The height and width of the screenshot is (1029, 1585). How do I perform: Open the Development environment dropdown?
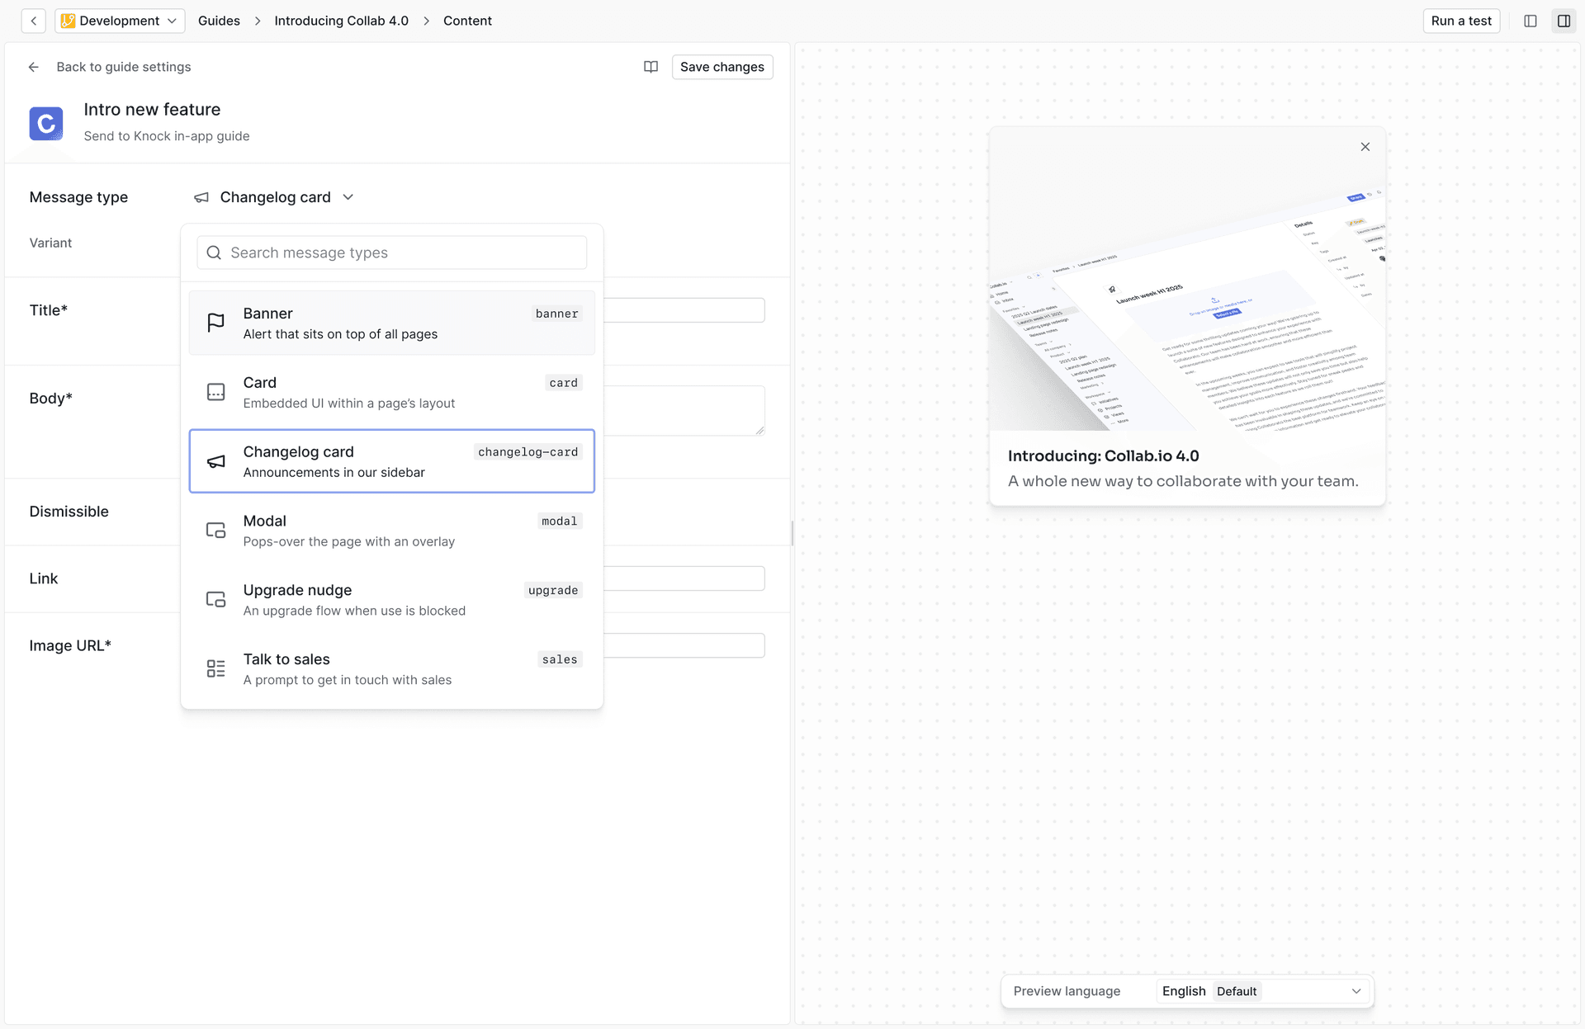[120, 21]
